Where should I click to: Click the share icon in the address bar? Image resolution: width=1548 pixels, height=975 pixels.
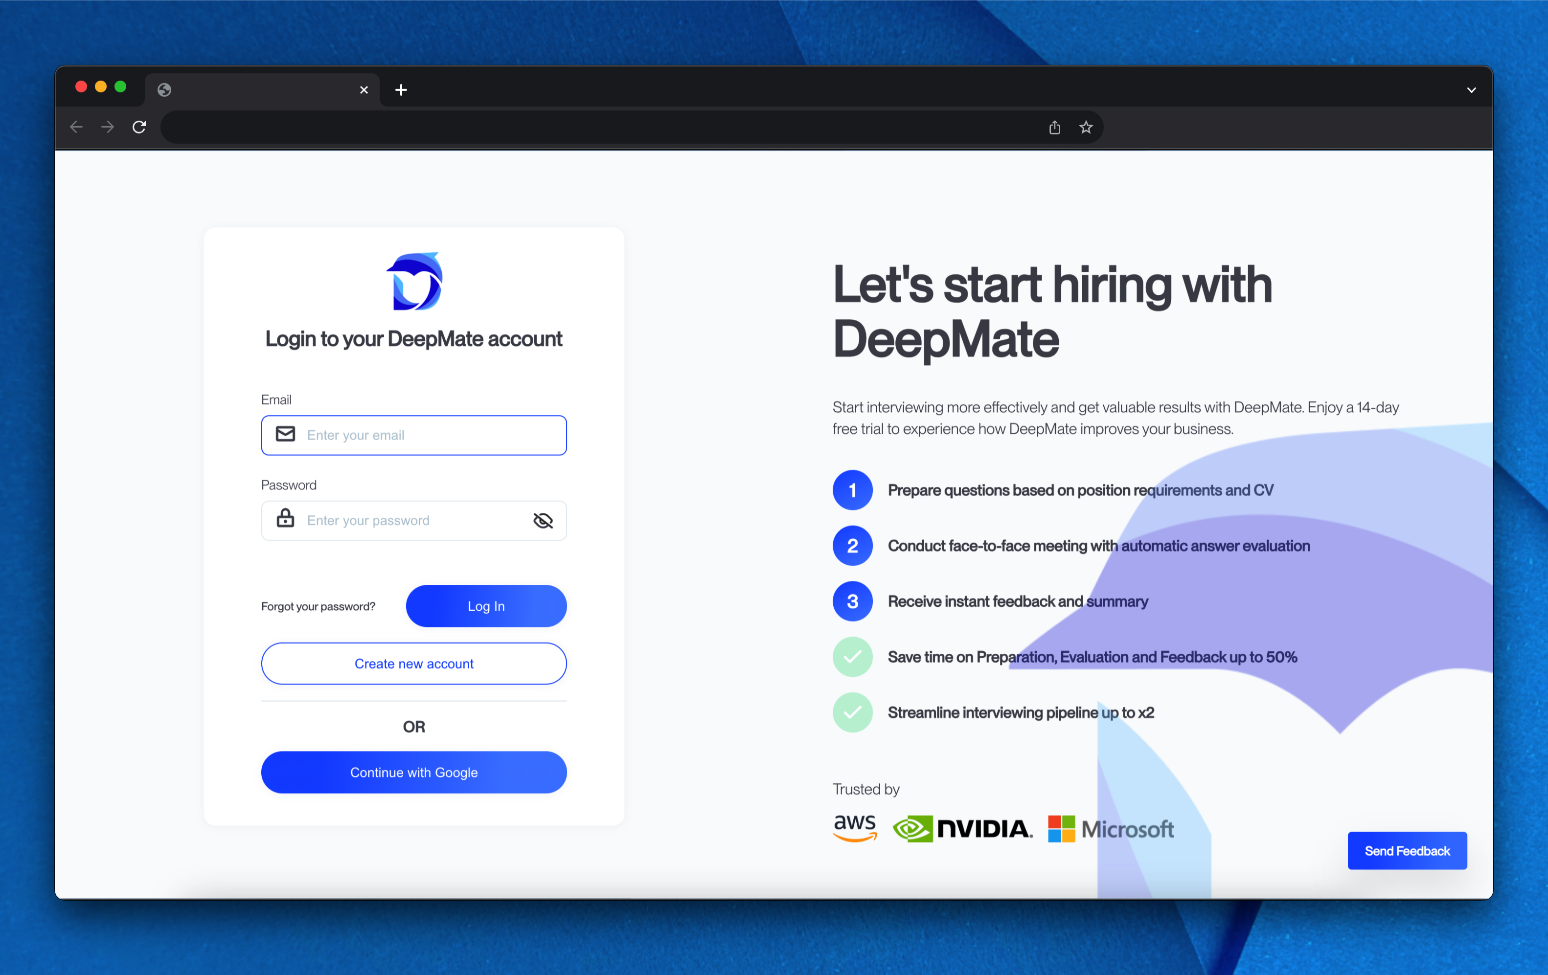point(1054,127)
